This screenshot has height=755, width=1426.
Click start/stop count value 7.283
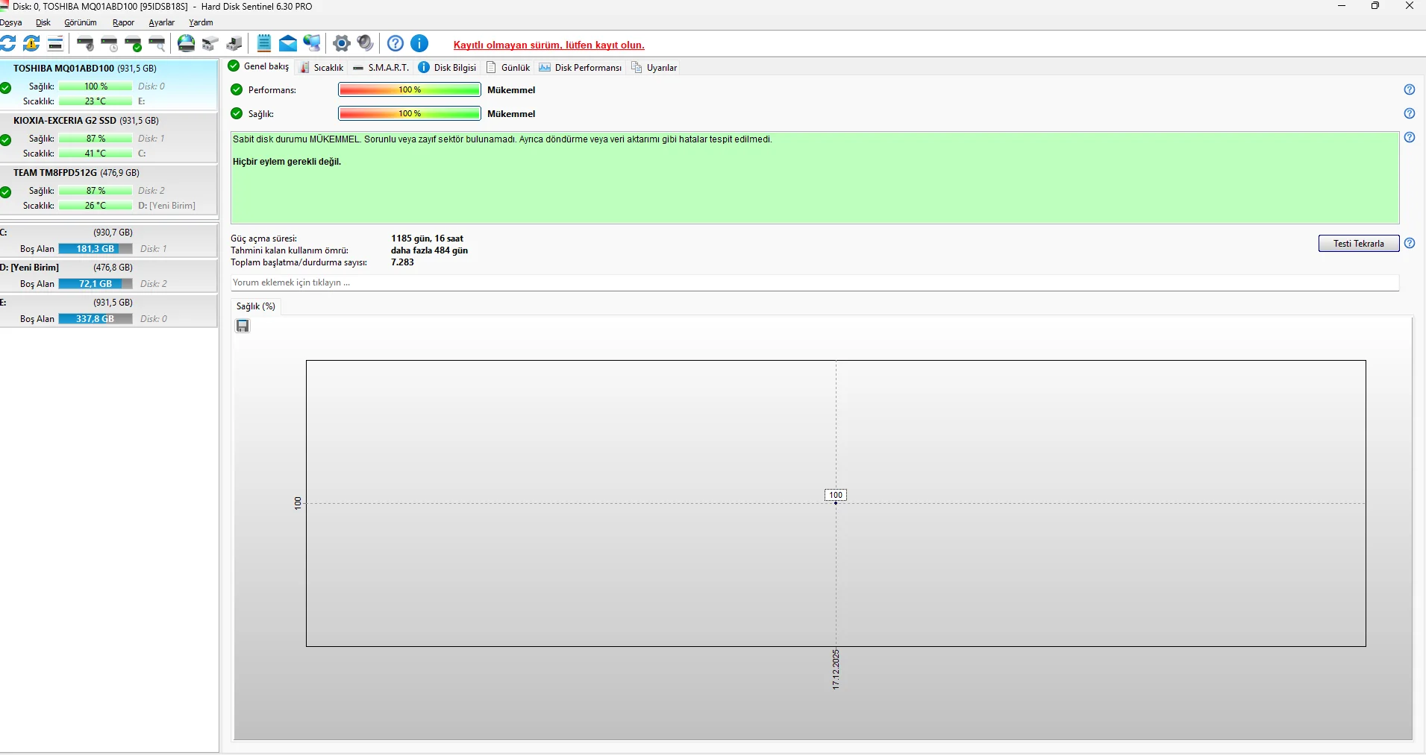point(402,262)
